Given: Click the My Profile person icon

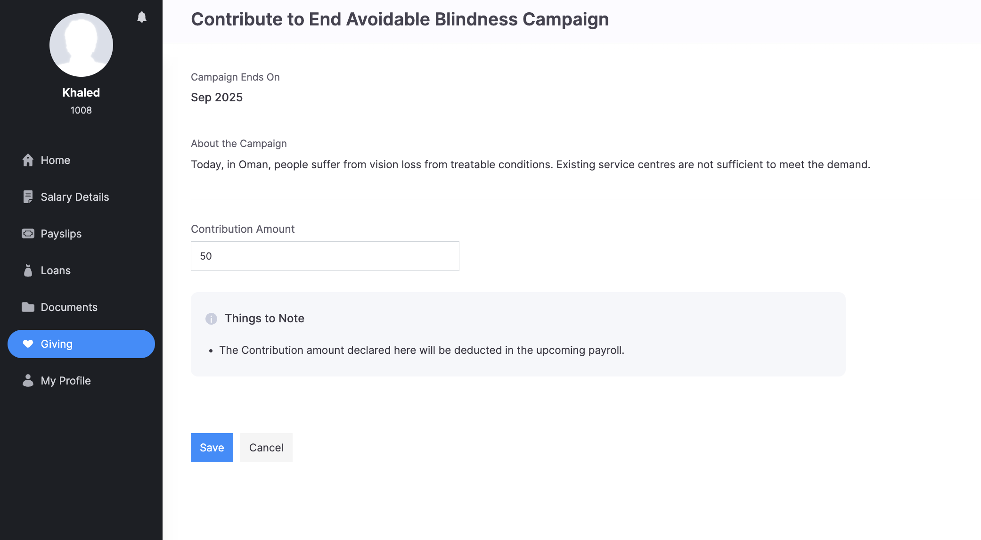Looking at the screenshot, I should tap(28, 381).
